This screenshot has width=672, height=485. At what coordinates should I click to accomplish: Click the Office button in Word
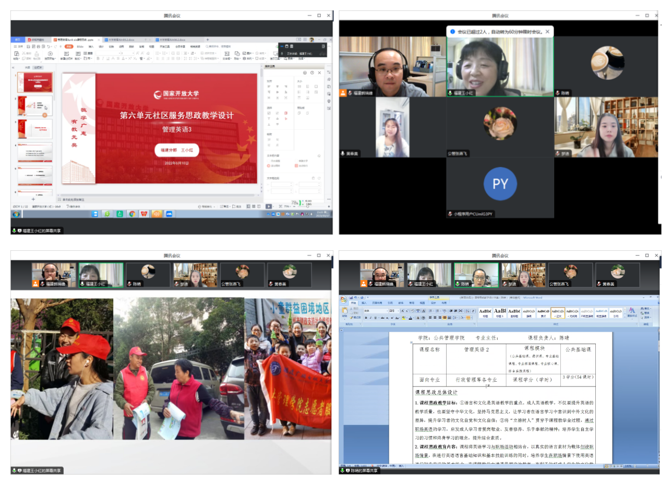(x=343, y=299)
